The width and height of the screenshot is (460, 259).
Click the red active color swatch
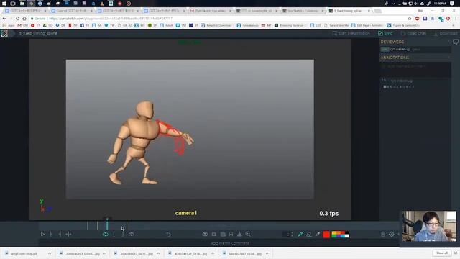[x=326, y=234]
